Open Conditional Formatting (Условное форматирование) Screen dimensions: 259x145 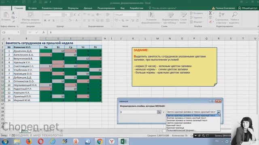[x=151, y=18]
